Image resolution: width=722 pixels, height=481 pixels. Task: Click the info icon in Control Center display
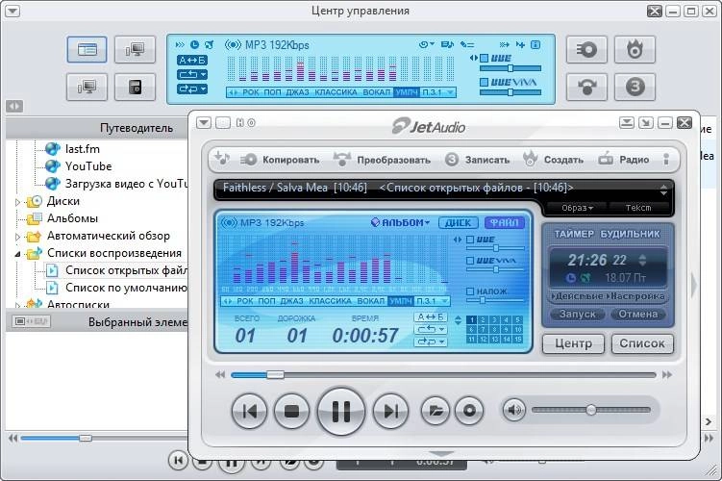tap(535, 44)
